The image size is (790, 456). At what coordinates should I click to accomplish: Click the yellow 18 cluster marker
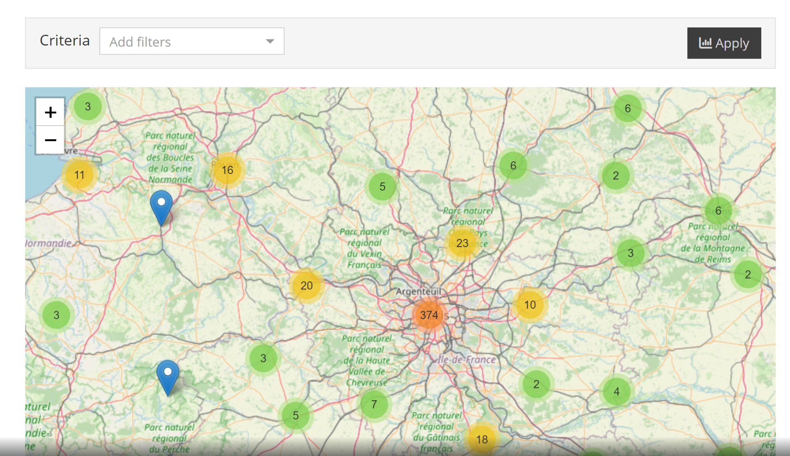pos(482,439)
